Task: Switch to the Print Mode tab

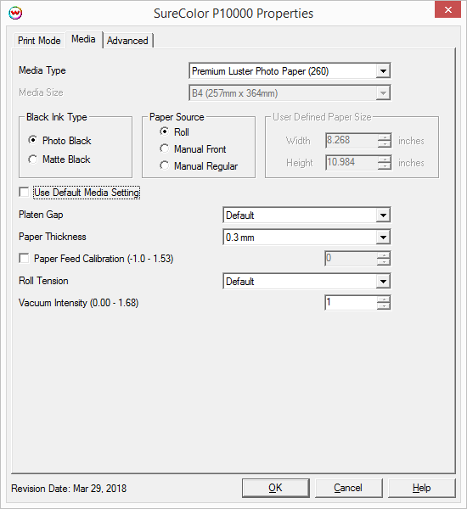Action: 39,41
